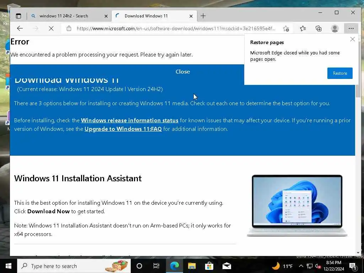Show hidden system tray icons
The width and height of the screenshot is (364, 273).
pos(301,266)
